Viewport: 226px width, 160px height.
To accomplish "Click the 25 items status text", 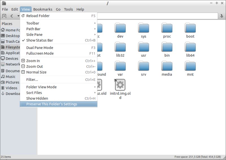I will pyautogui.click(x=6, y=157).
